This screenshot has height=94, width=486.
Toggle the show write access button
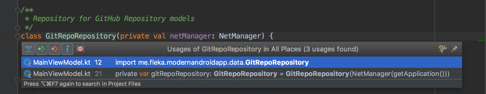click(x=54, y=49)
